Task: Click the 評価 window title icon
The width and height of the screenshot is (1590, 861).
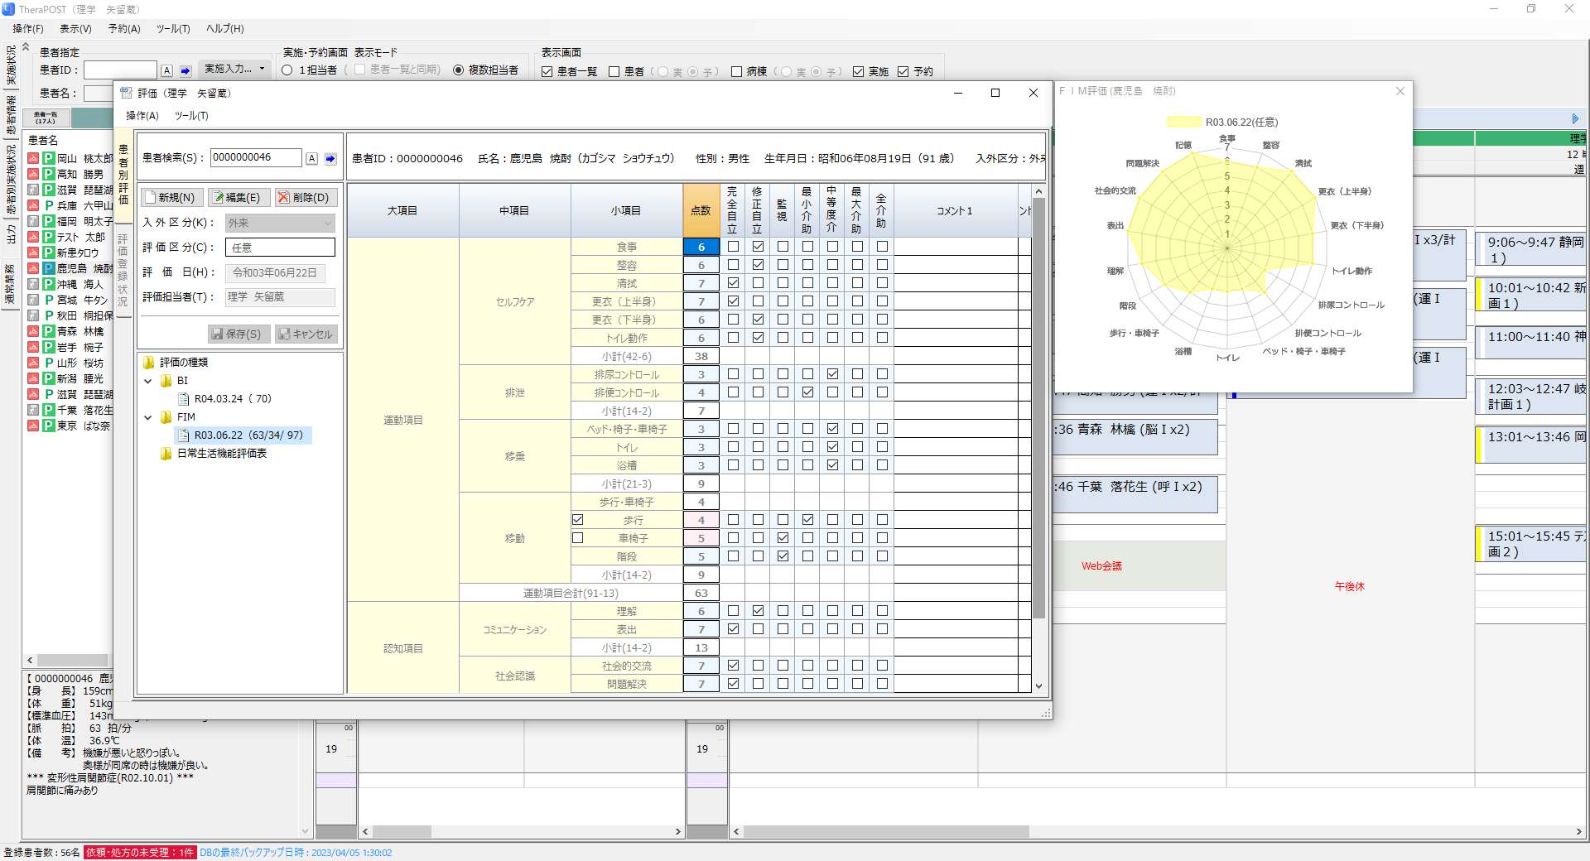Action: tap(126, 93)
